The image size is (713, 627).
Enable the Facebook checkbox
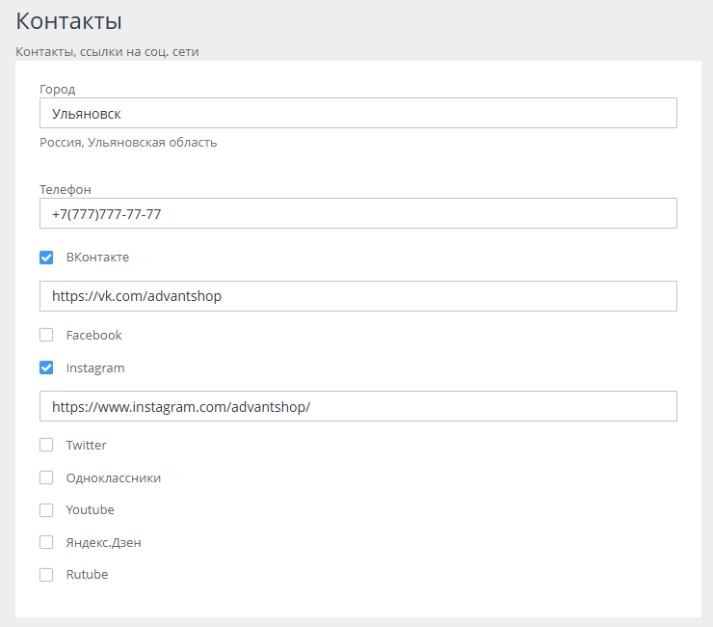pos(46,336)
